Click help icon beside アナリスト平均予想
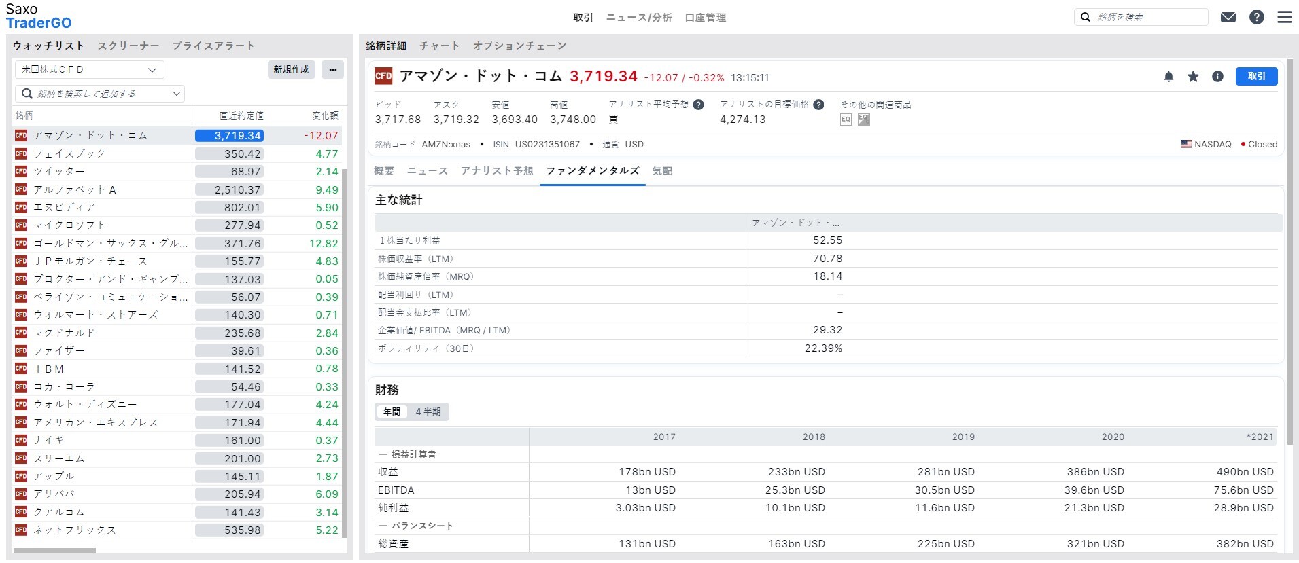 click(x=698, y=105)
